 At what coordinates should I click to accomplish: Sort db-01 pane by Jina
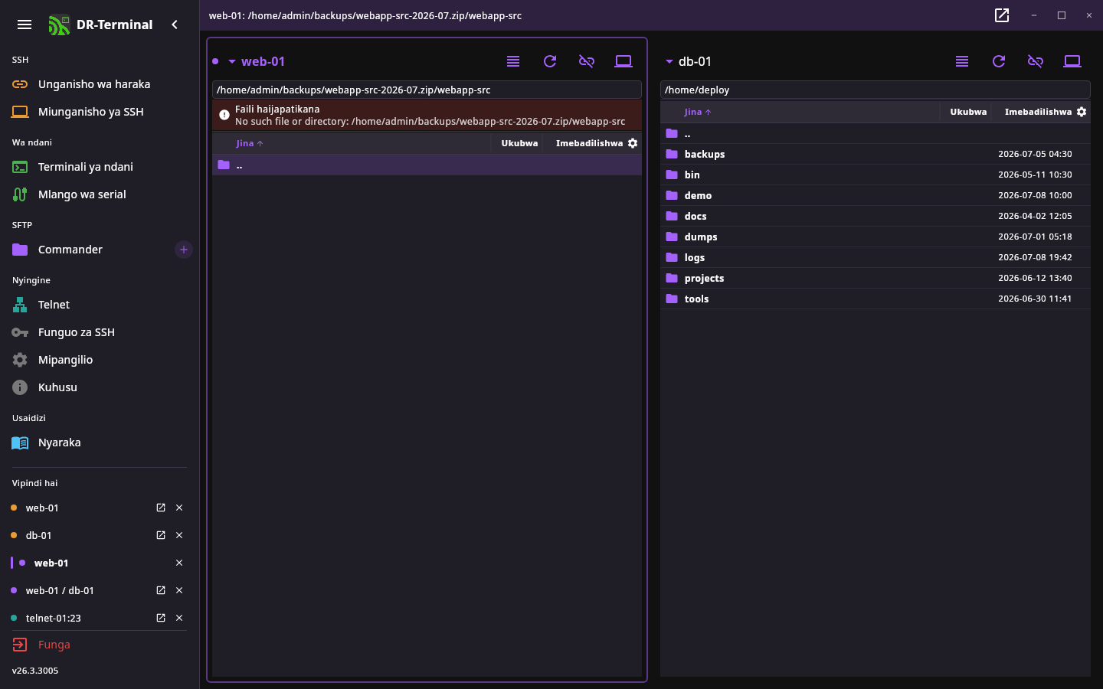698,112
